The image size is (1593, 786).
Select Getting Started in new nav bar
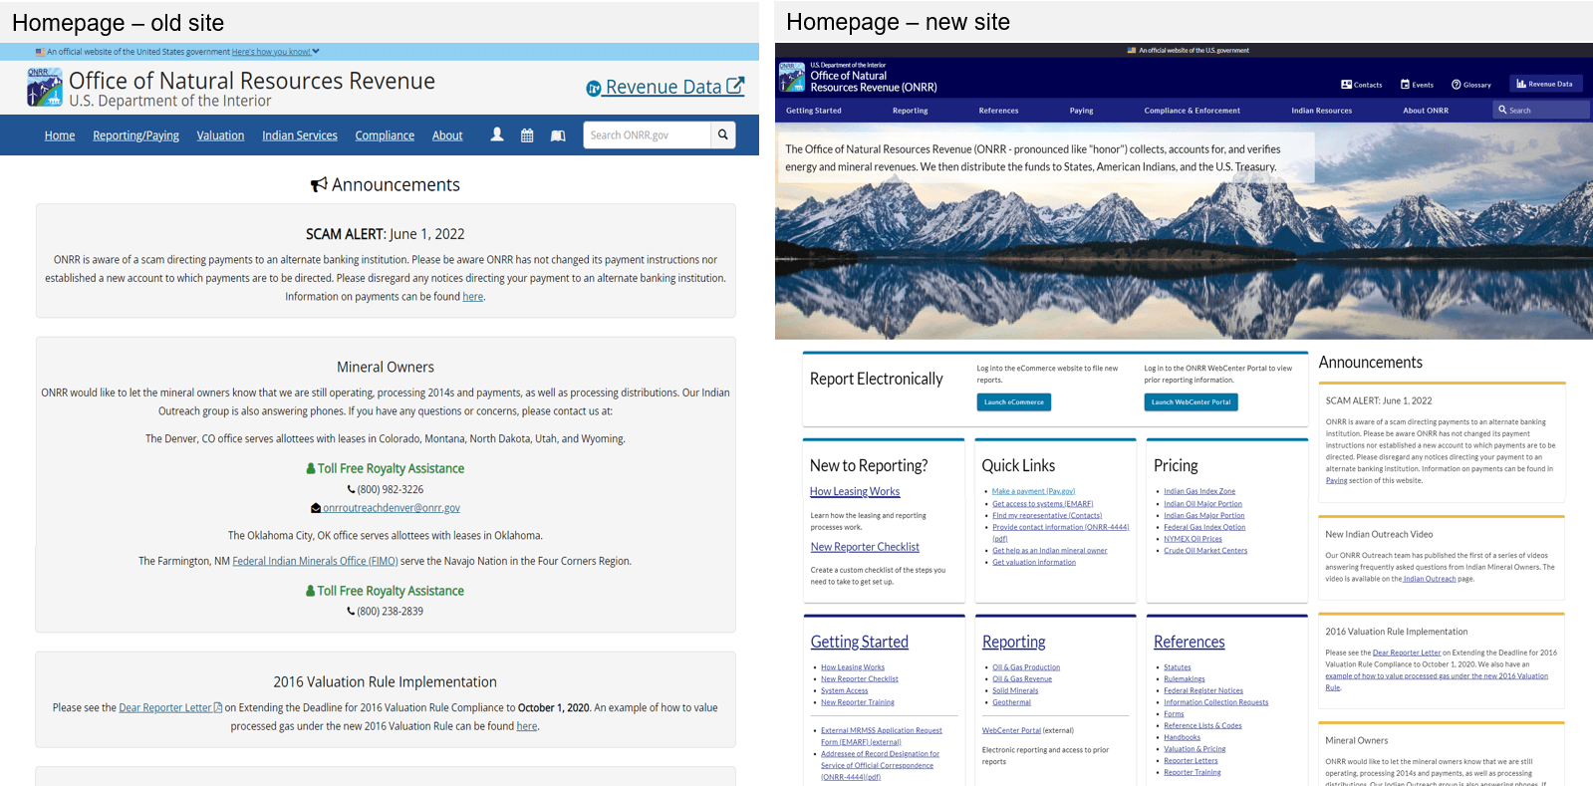[x=813, y=111]
